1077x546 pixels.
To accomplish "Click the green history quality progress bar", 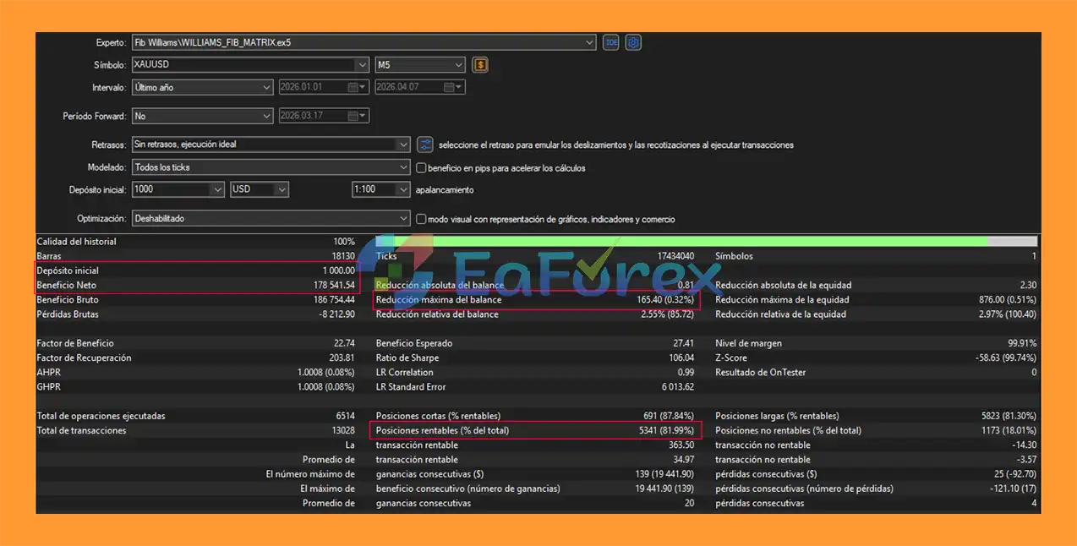I will tap(676, 242).
